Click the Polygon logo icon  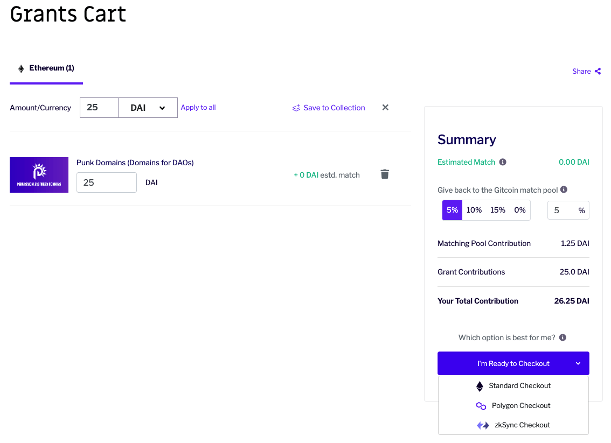(481, 406)
